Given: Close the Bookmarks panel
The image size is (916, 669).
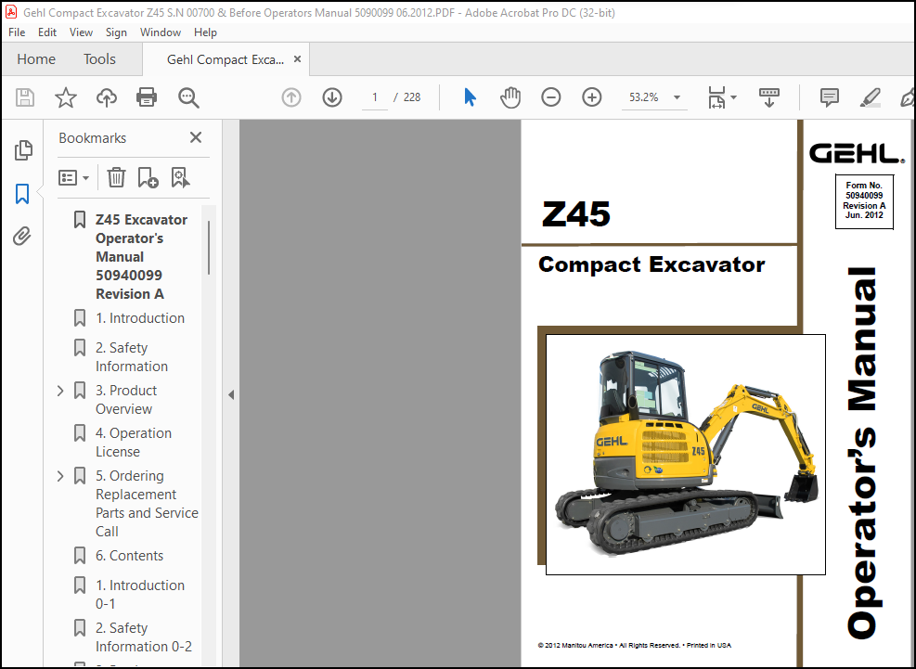Looking at the screenshot, I should click(x=196, y=137).
